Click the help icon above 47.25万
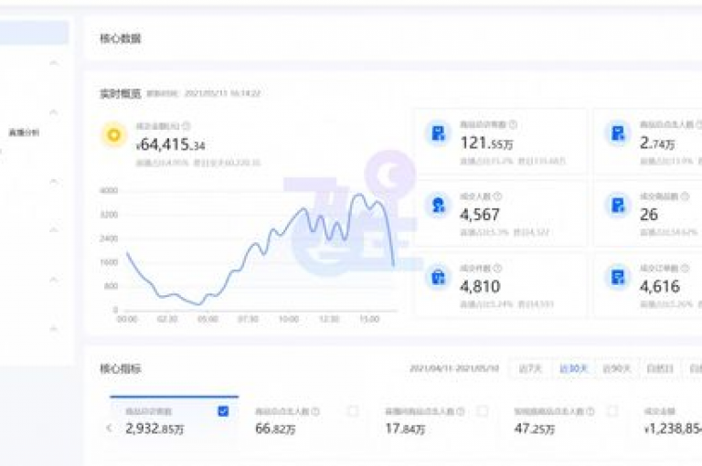The width and height of the screenshot is (702, 466). (x=590, y=411)
